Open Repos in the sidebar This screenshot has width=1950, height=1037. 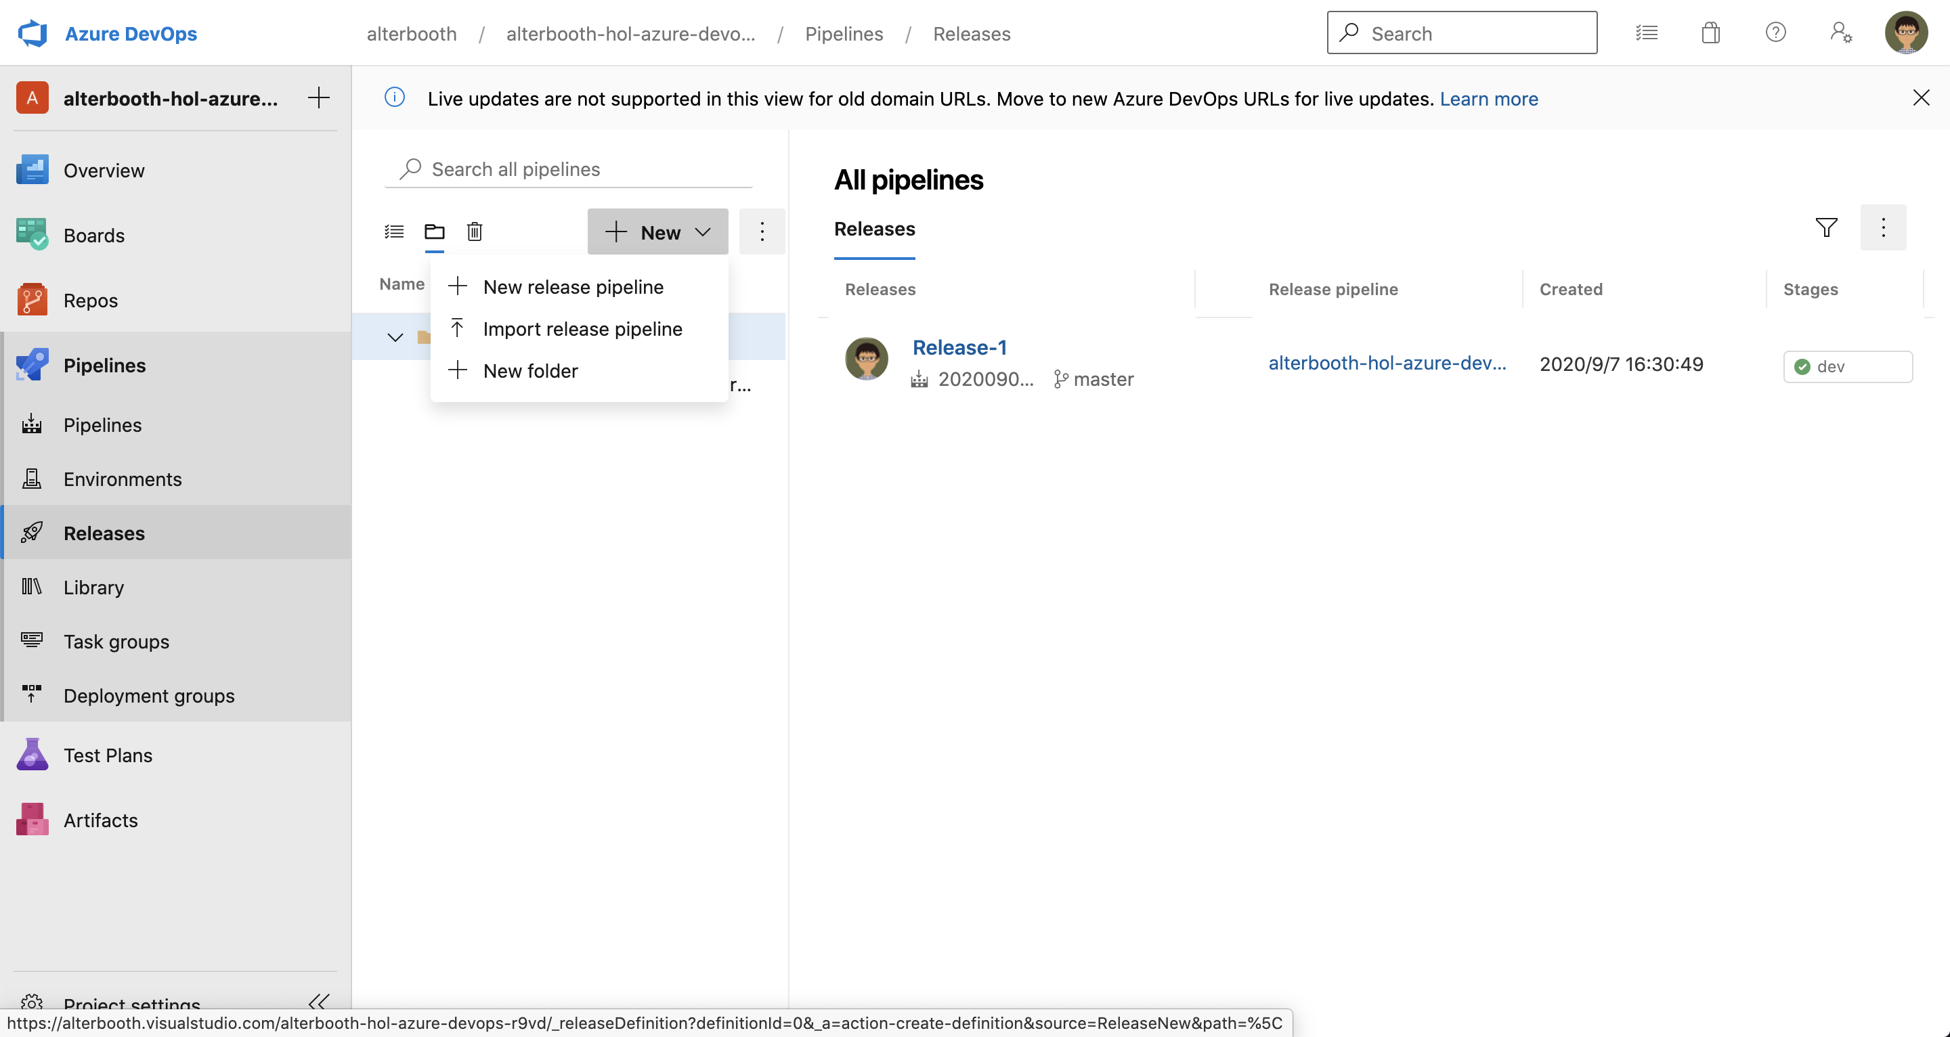(x=90, y=301)
